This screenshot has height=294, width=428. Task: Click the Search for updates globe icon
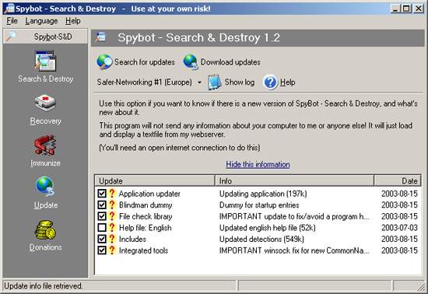104,62
